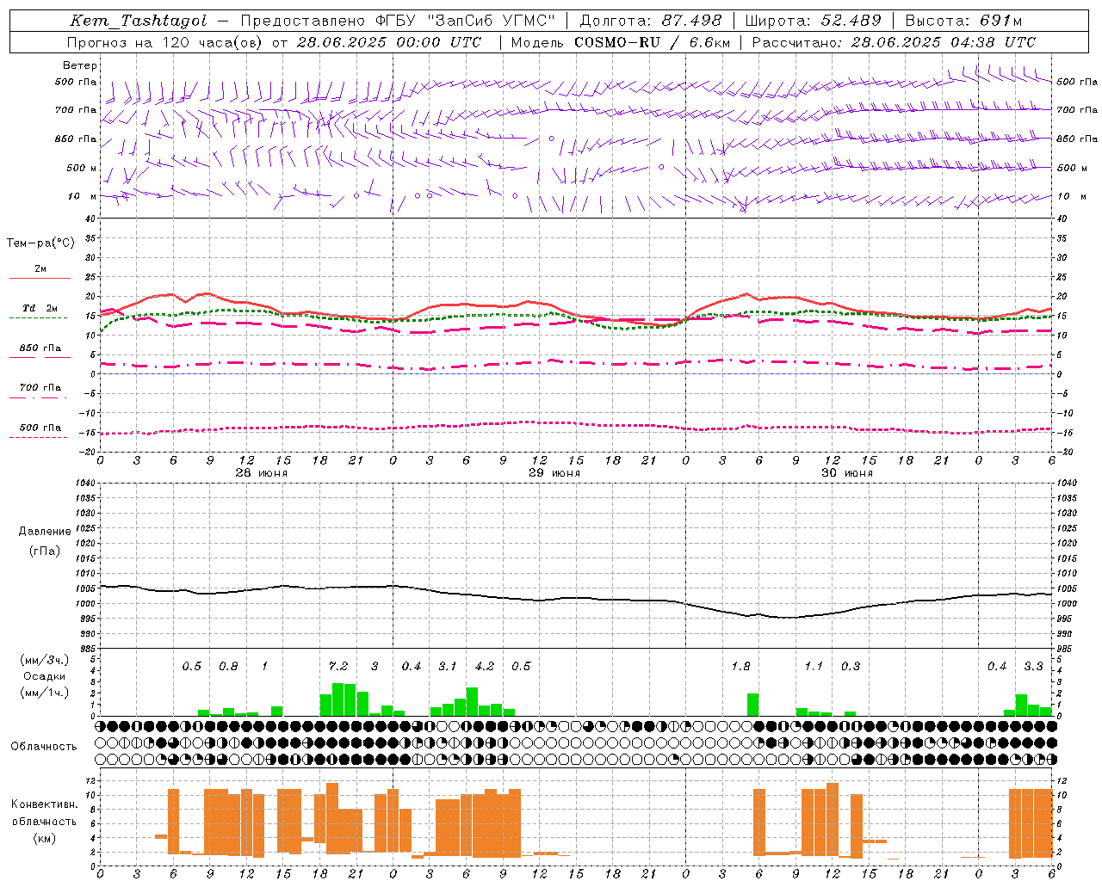
Task: Click the COSMO-RU model name
Action: tap(611, 42)
